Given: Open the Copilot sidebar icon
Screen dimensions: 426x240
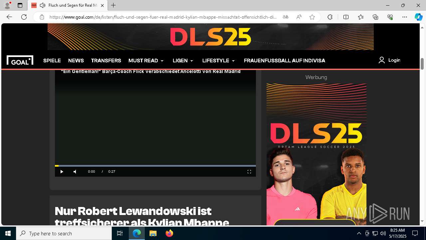Looking at the screenshot, I should pos(418,17).
